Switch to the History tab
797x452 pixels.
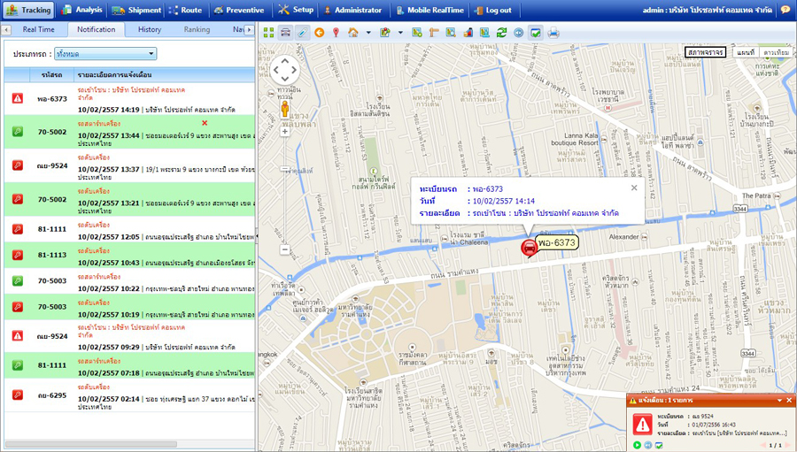(x=150, y=29)
